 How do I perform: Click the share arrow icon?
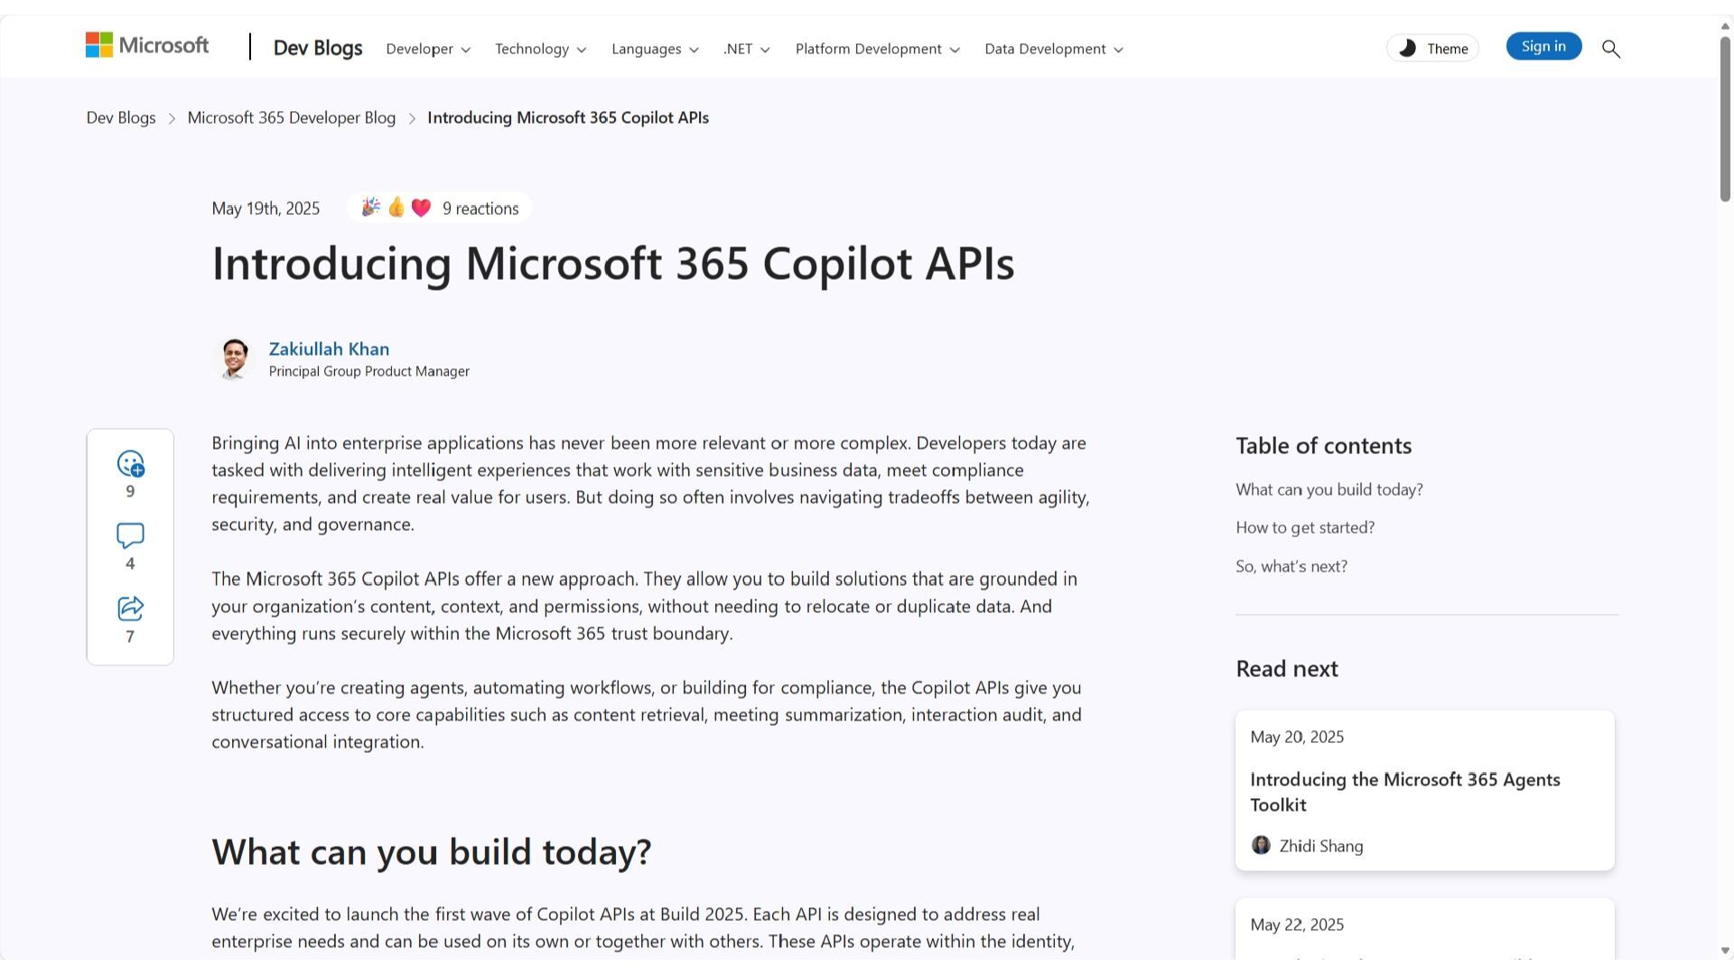[x=130, y=608]
